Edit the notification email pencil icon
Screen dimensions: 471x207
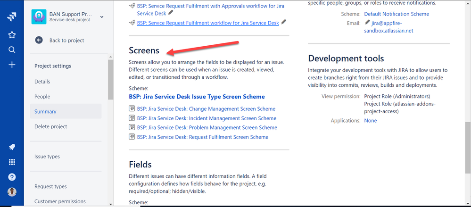pyautogui.click(x=367, y=23)
